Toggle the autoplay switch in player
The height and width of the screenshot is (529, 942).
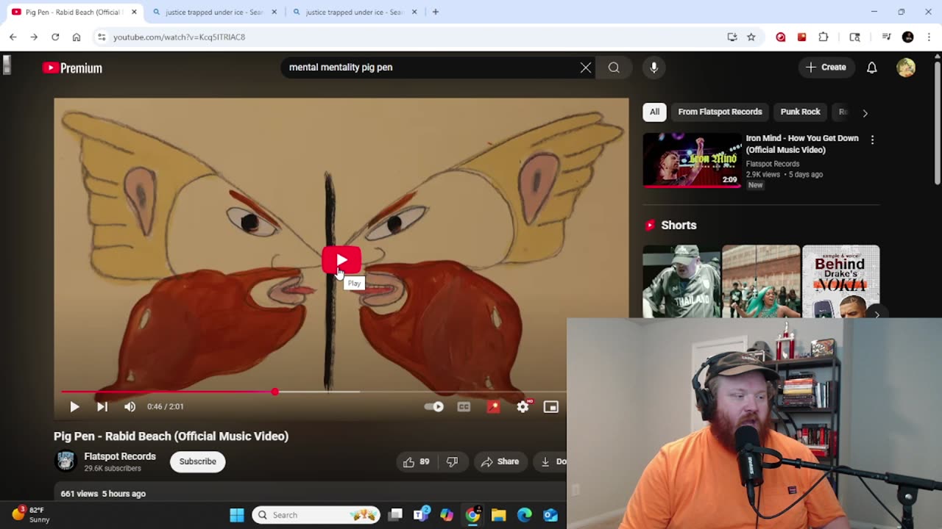click(x=434, y=406)
